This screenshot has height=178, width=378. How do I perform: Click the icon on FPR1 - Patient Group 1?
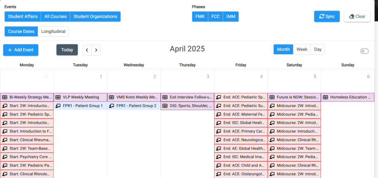coord(58,106)
